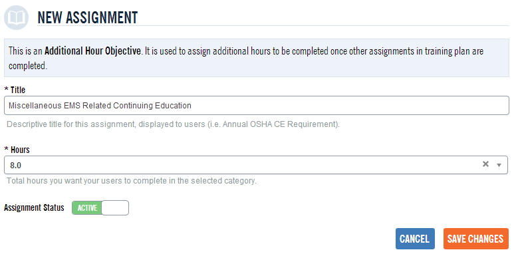Click the Cancel button
Screen dimensions: 514x254
click(x=415, y=239)
